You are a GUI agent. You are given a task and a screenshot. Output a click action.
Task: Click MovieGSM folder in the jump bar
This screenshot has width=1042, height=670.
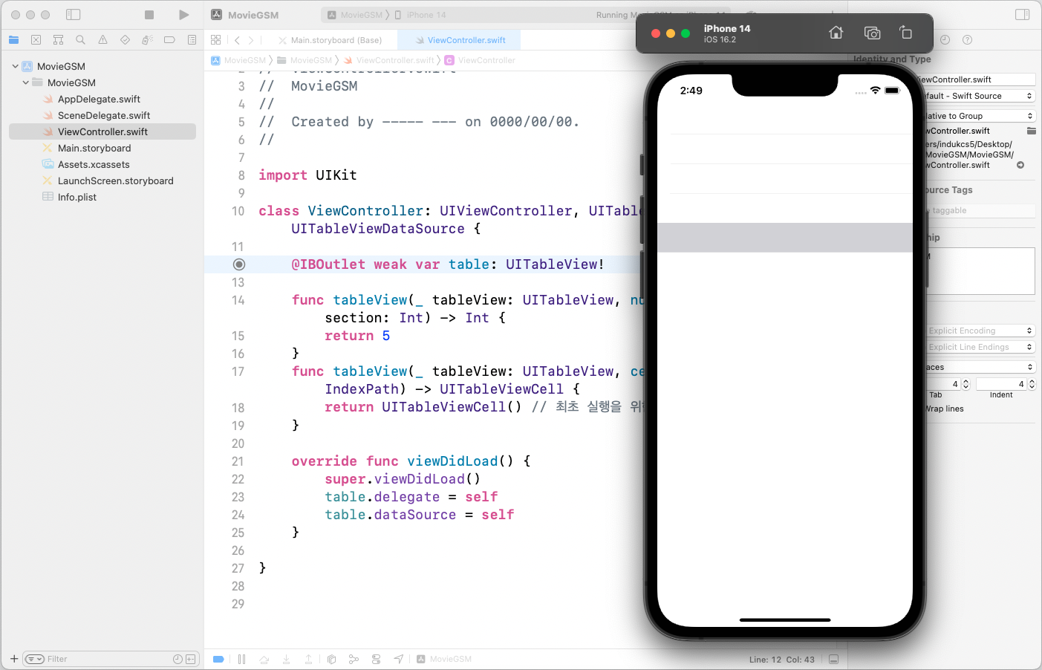[x=305, y=60]
